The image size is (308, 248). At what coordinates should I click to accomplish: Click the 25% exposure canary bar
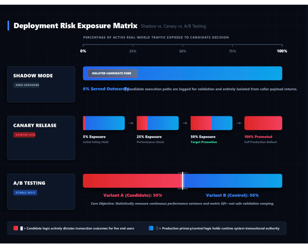(x=158, y=123)
